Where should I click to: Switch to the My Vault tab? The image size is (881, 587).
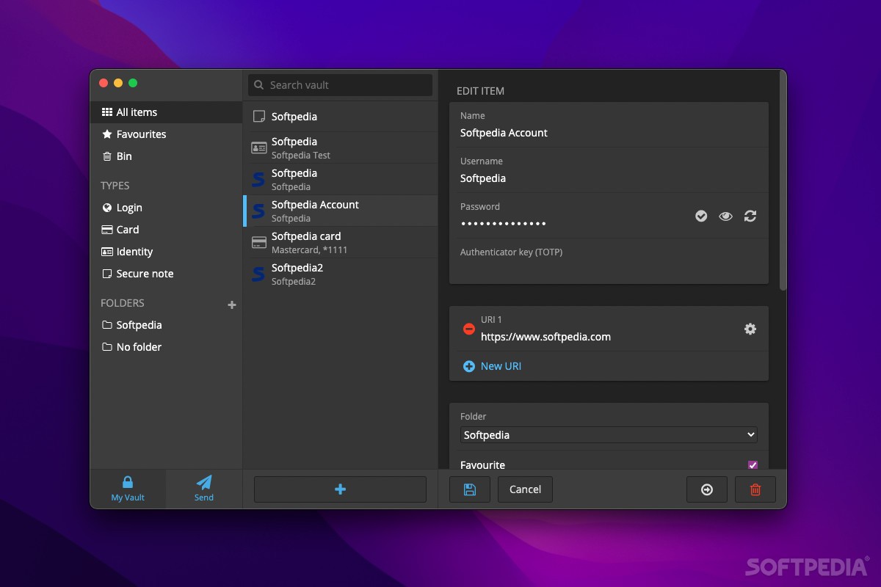[x=128, y=489]
